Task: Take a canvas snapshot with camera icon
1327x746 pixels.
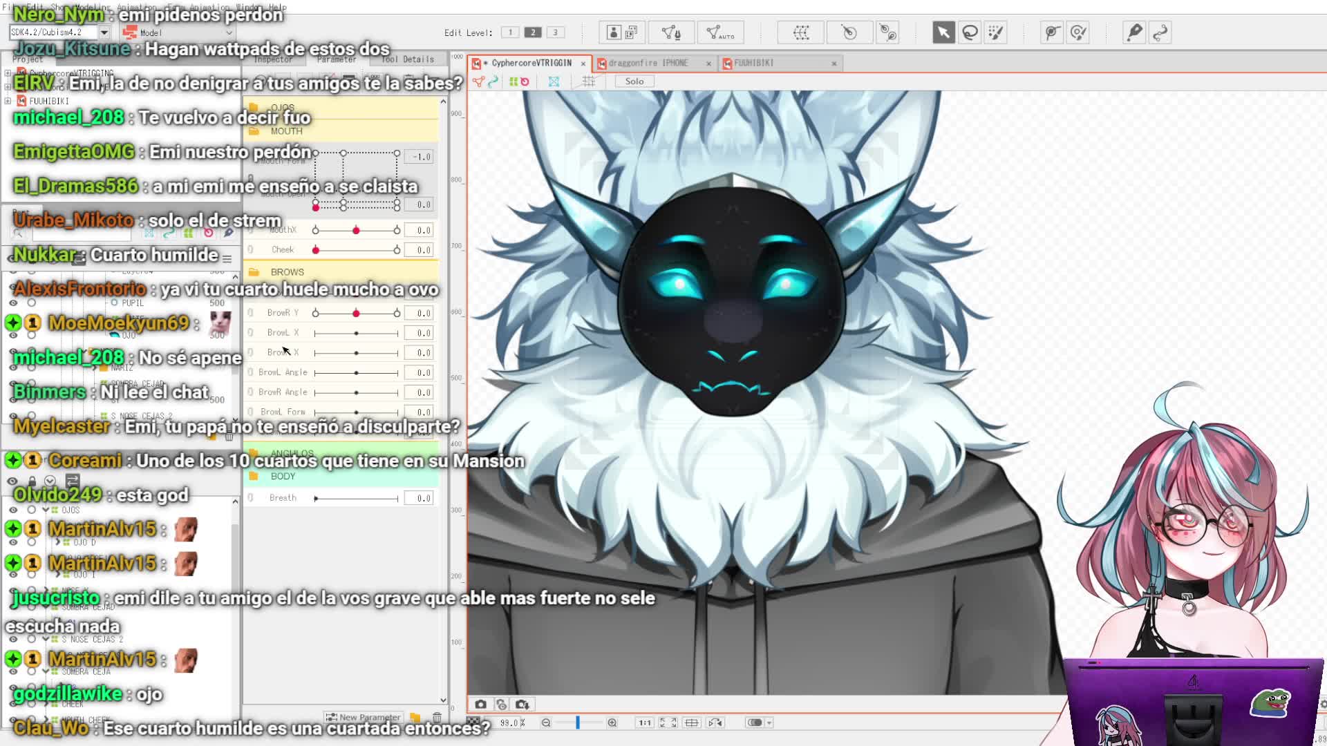Action: click(481, 705)
